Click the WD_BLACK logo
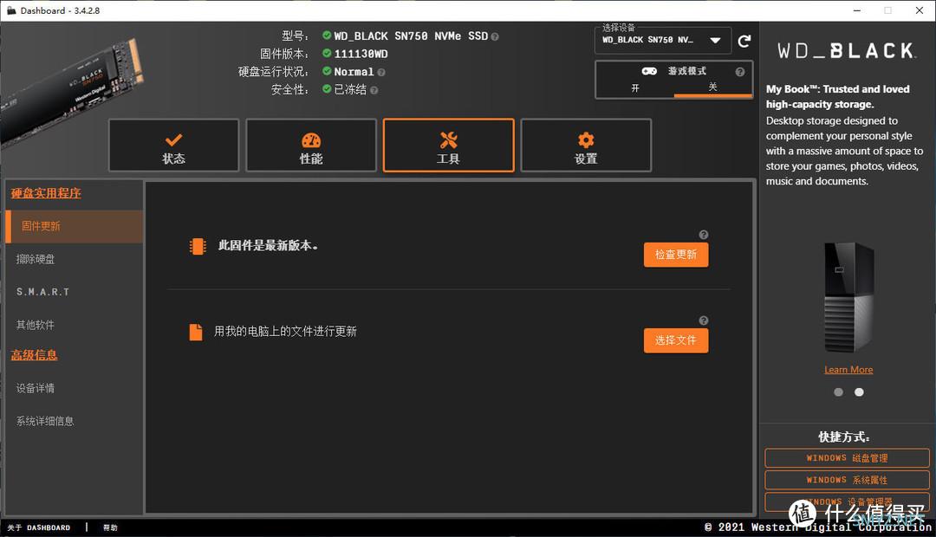Viewport: 936px width, 537px height. click(847, 51)
